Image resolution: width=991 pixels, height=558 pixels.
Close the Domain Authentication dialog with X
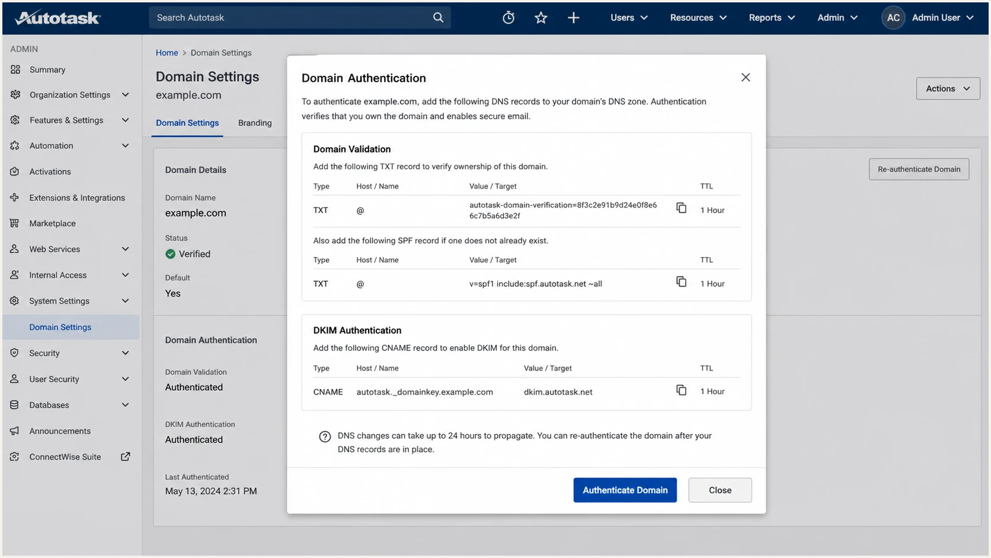[746, 78]
